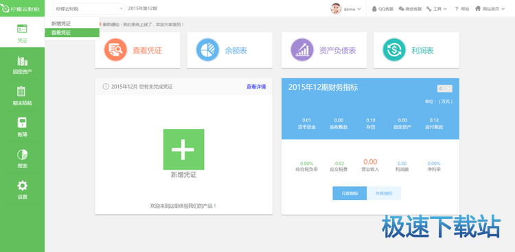Open the 固定资产 fixed assets sidebar icon
515x252 pixels.
(22, 61)
